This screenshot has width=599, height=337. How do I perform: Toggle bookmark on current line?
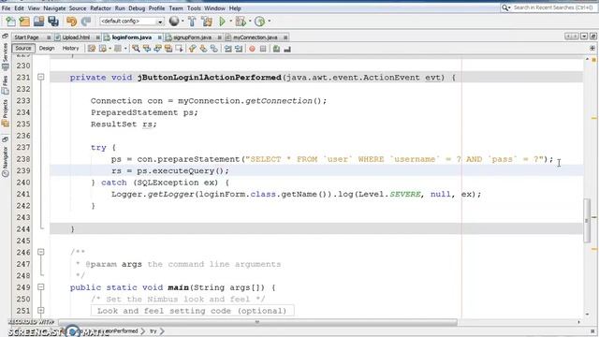pyautogui.click(x=214, y=49)
